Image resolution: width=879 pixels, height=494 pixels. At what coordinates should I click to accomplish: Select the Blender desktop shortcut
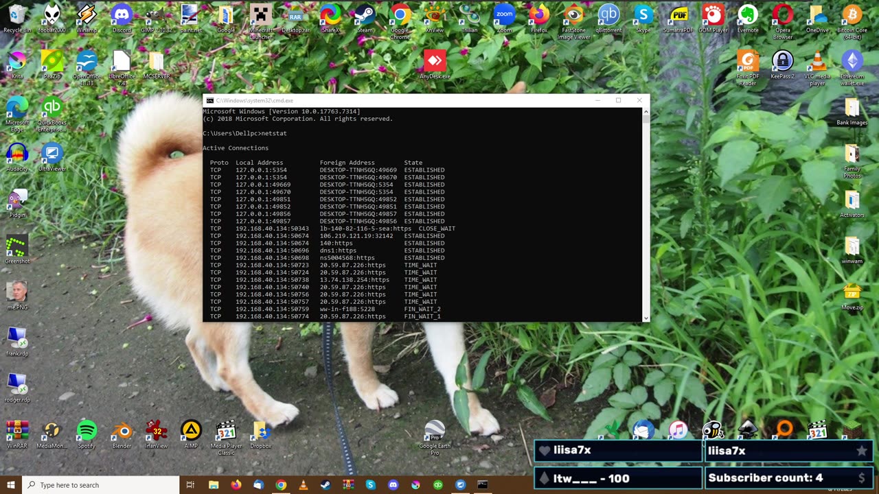click(122, 434)
